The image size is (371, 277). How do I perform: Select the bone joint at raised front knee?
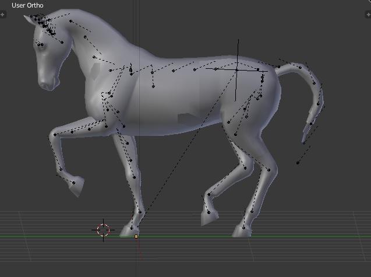[x=55, y=135]
